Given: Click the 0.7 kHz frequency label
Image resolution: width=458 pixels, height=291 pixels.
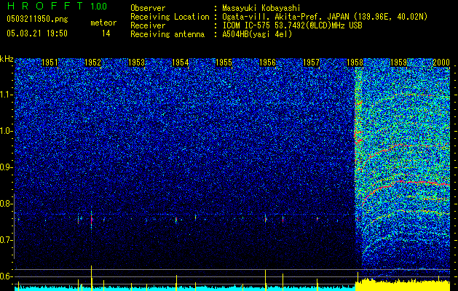Looking at the screenshot, I should [x=7, y=240].
